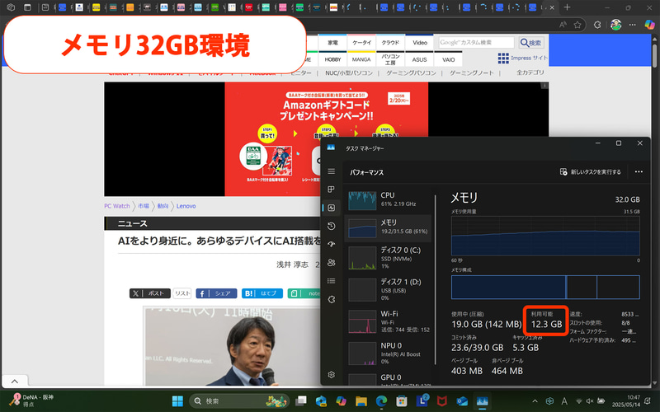Open Edge settings and more menu
The image size is (660, 412).
click(632, 25)
